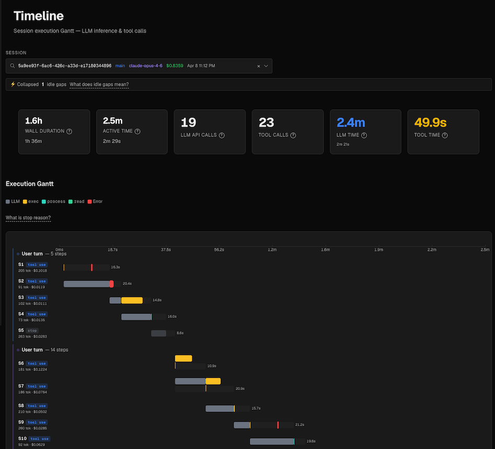Screen dimensions: 495x449
Task: Click Tool Time help icon
Action: pos(445,135)
